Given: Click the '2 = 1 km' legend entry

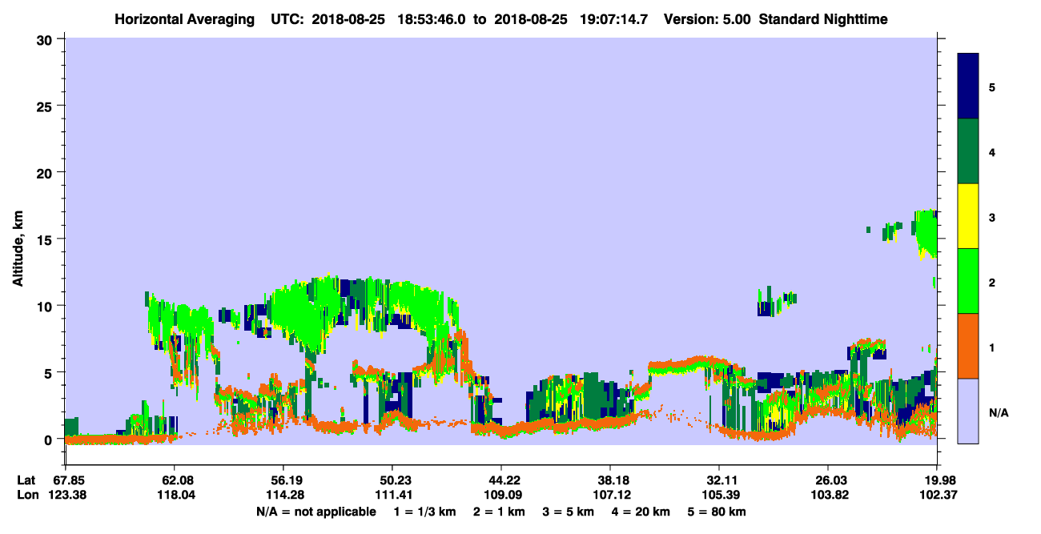Looking at the screenshot, I should [x=499, y=511].
